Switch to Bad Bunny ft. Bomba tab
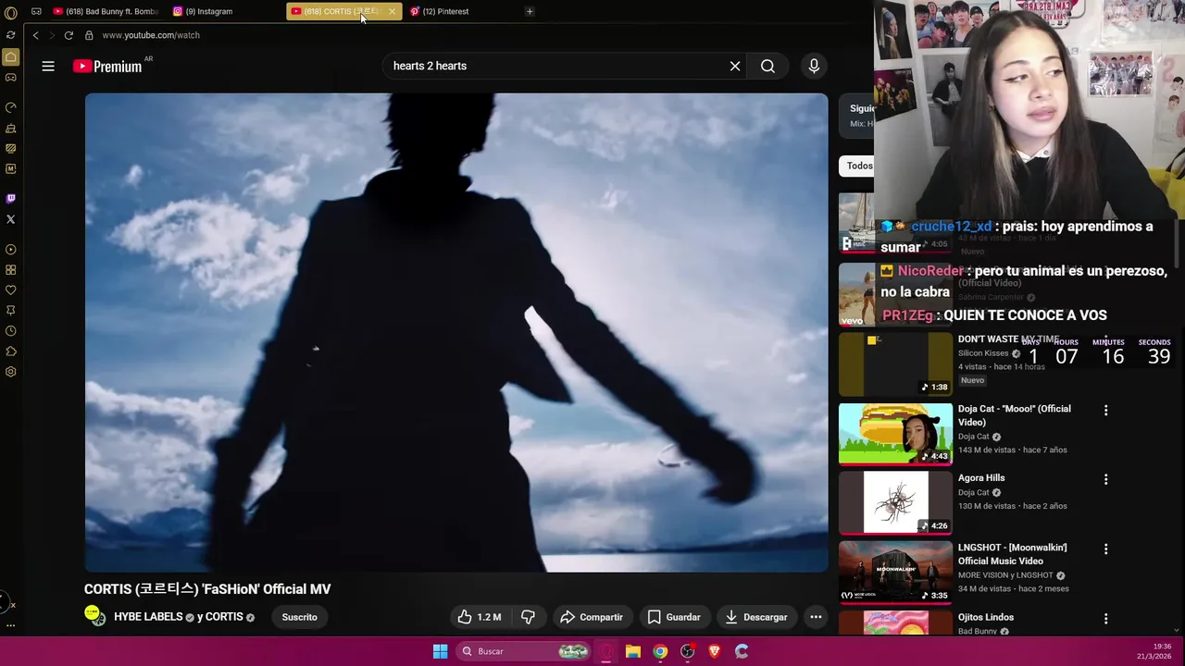This screenshot has width=1185, height=666. 106,11
